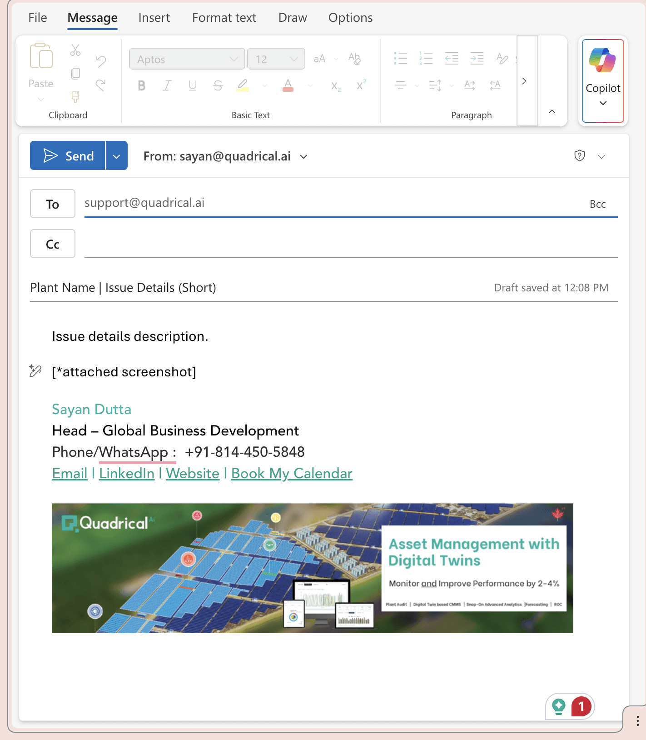The image size is (646, 740).
Task: Open the highlight color dropdown arrow
Action: point(265,85)
